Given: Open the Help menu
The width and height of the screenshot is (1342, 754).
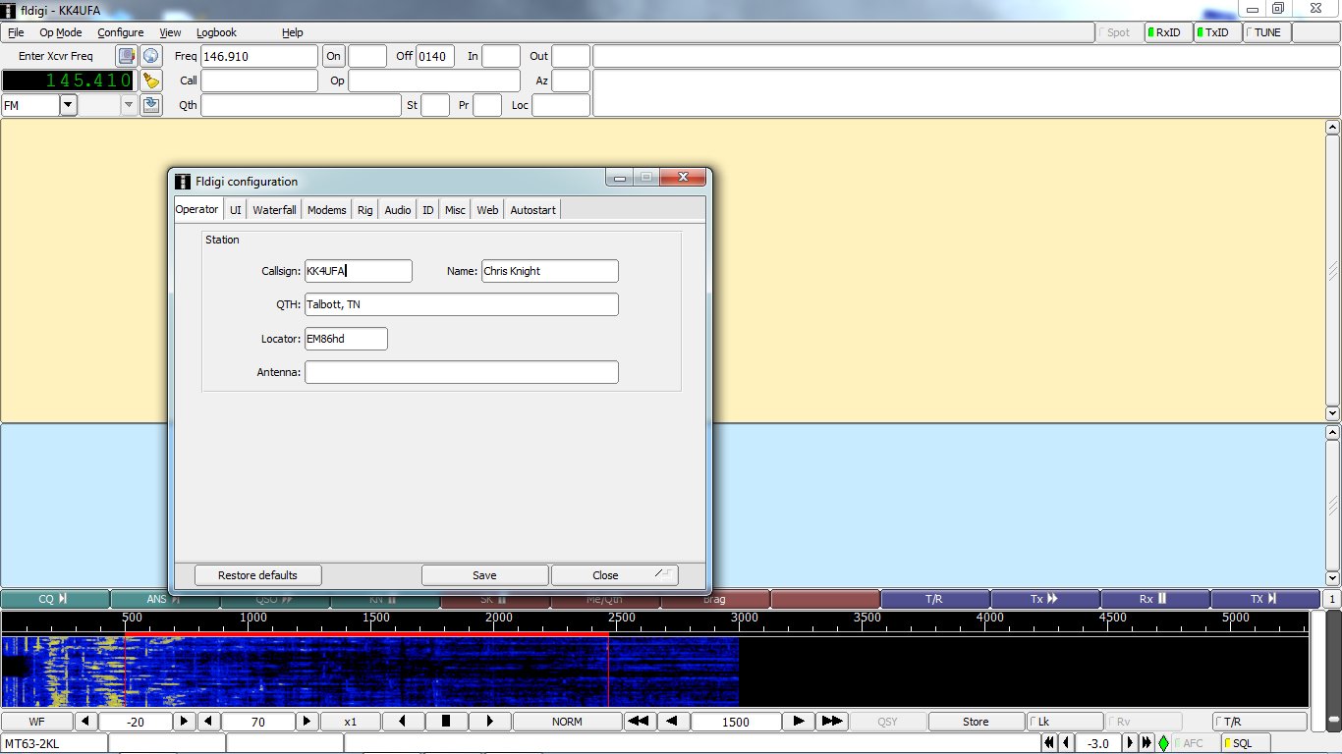Looking at the screenshot, I should click(293, 32).
